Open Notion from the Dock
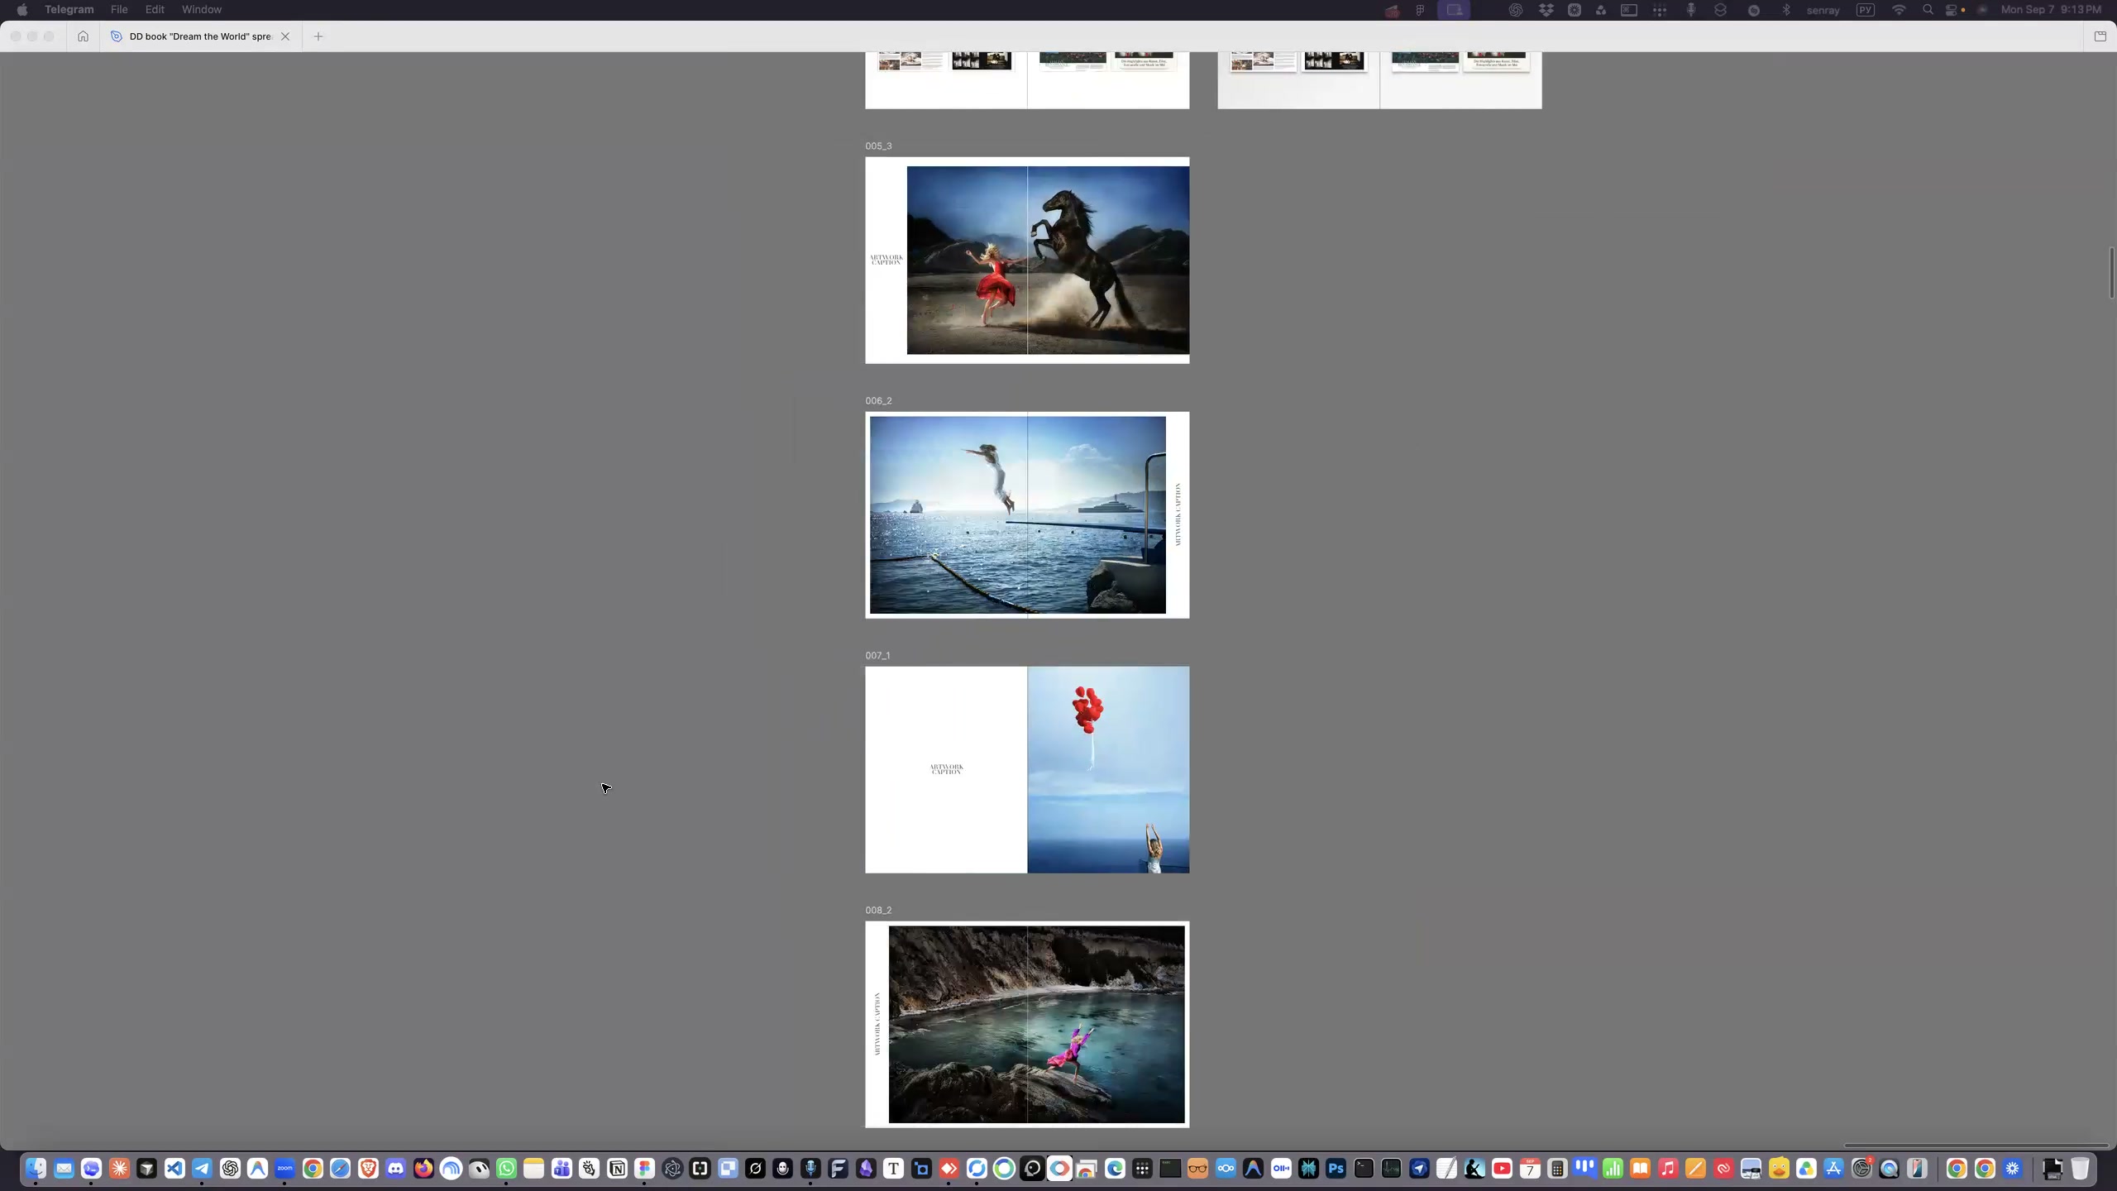The height and width of the screenshot is (1191, 2117). (x=617, y=1169)
